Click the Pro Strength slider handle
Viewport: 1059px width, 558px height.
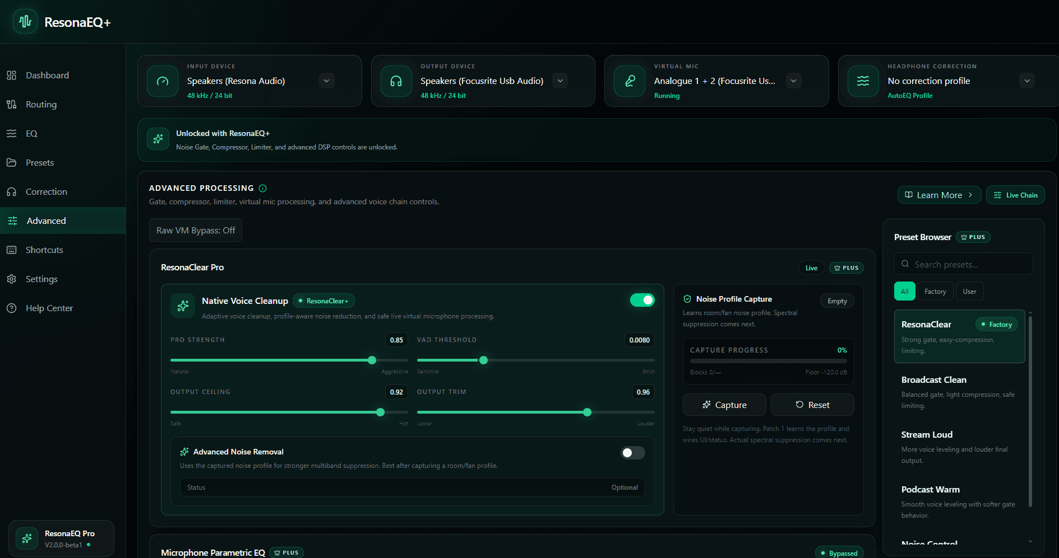372,360
